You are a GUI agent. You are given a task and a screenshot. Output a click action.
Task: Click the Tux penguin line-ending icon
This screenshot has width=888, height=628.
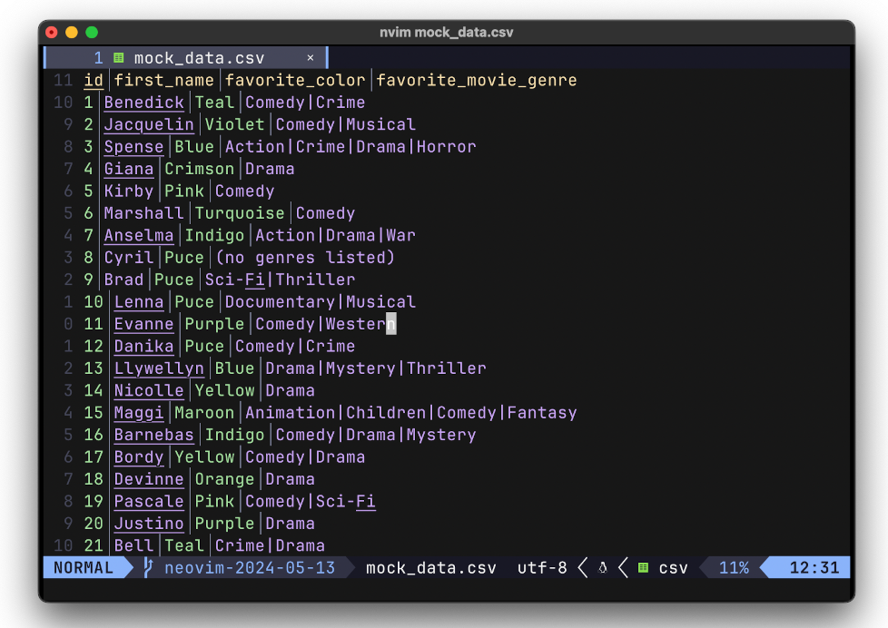tap(601, 568)
